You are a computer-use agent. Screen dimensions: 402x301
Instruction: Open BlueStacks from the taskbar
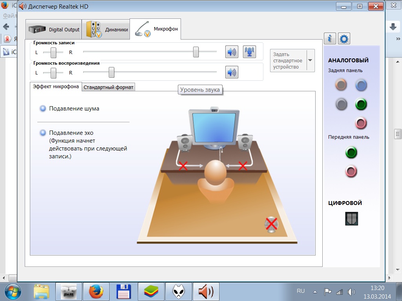click(x=151, y=292)
